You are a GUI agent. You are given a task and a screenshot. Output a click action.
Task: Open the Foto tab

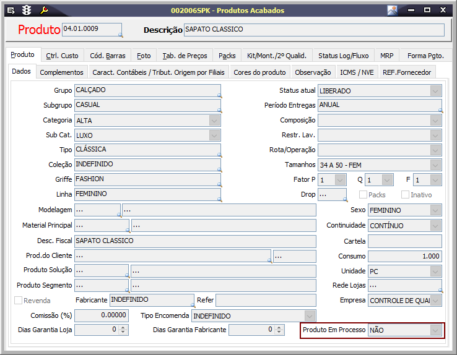(144, 56)
